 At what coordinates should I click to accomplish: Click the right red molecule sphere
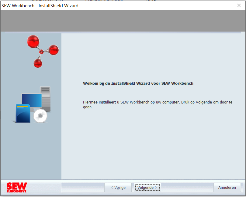[x=54, y=50]
